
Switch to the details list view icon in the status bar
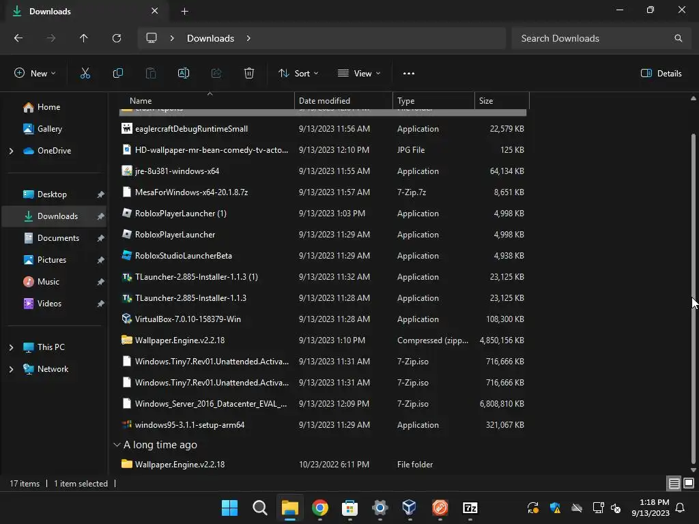tap(674, 484)
